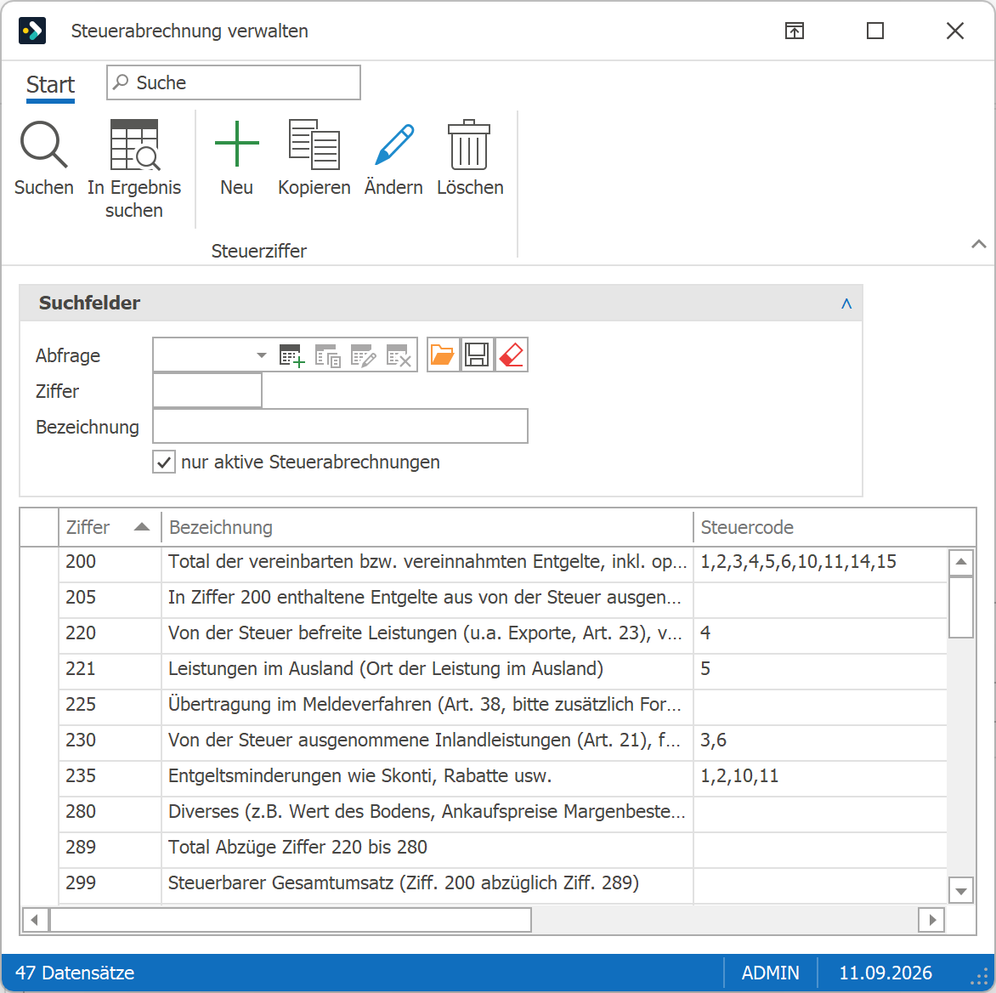Switch to the Start tab
Image resolution: width=996 pixels, height=993 pixels.
(50, 84)
